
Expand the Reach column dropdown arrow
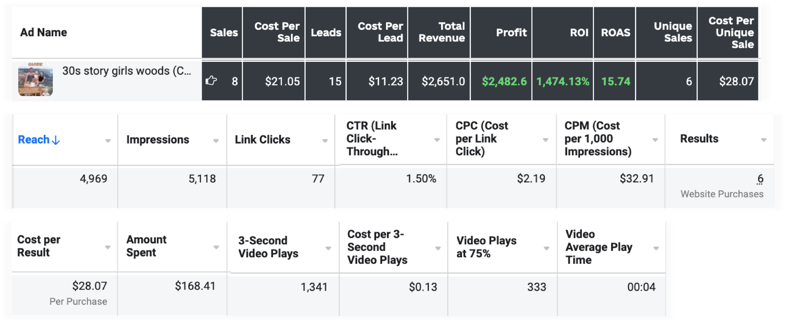108,141
